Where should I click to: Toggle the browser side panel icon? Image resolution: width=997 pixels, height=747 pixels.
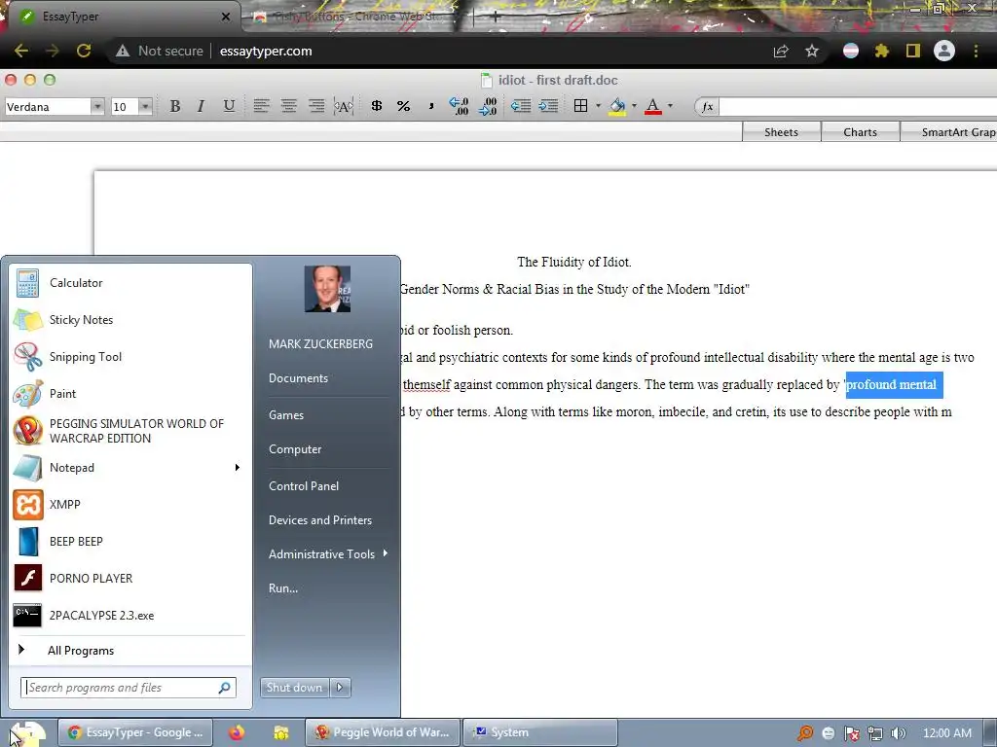coord(913,51)
